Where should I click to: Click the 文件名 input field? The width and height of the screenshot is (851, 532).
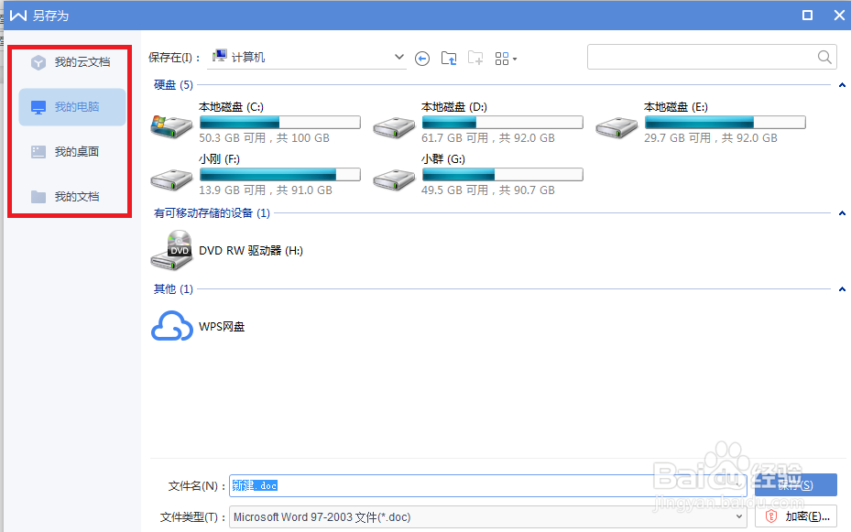click(487, 486)
